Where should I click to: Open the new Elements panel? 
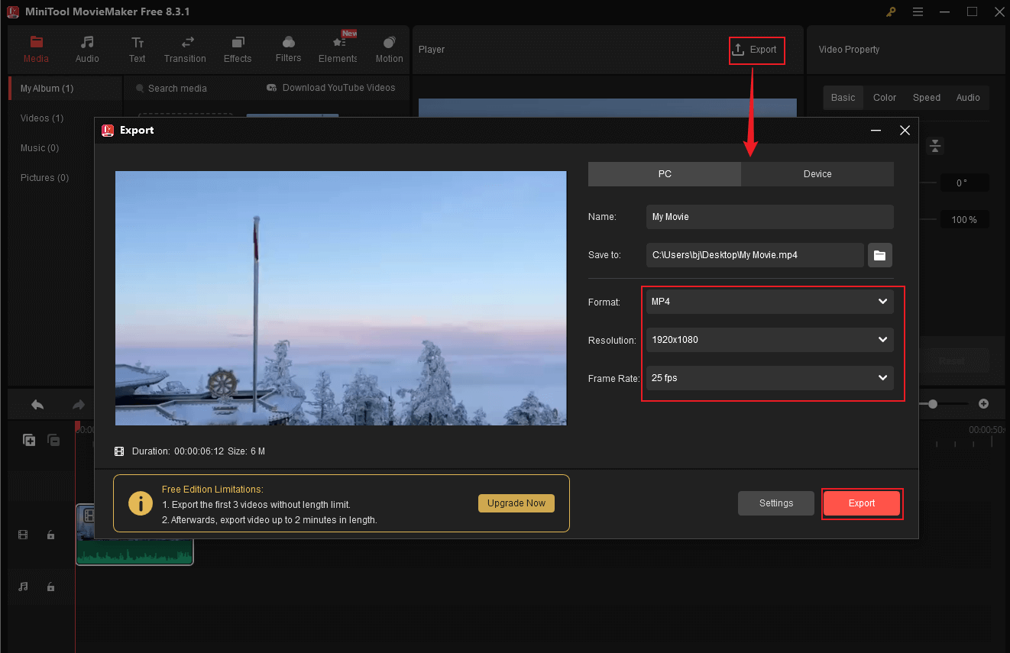(x=337, y=49)
